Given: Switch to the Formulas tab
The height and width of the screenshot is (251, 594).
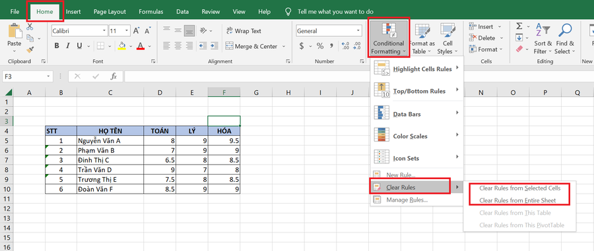Looking at the screenshot, I should click(150, 12).
